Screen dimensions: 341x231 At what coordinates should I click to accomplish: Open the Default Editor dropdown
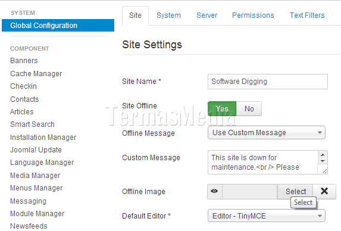click(x=267, y=216)
